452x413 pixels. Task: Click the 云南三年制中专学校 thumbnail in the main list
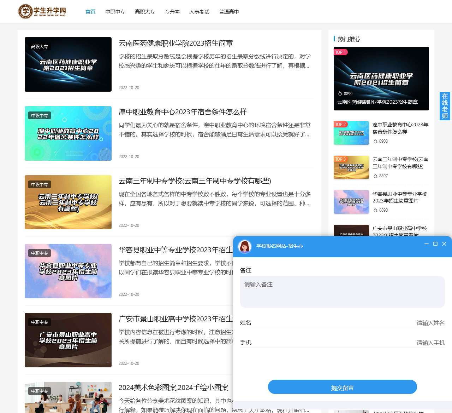(x=68, y=202)
